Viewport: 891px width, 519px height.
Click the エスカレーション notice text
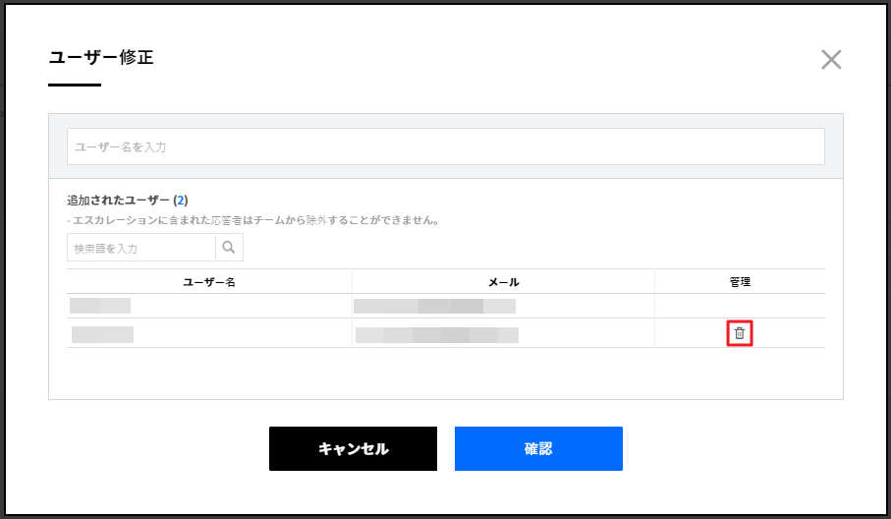[251, 220]
